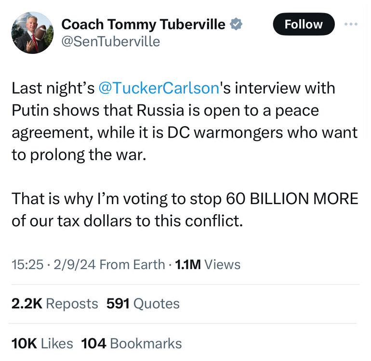Click the 104 Bookmarks count
Screen dimensions: 371x361
coord(132,343)
